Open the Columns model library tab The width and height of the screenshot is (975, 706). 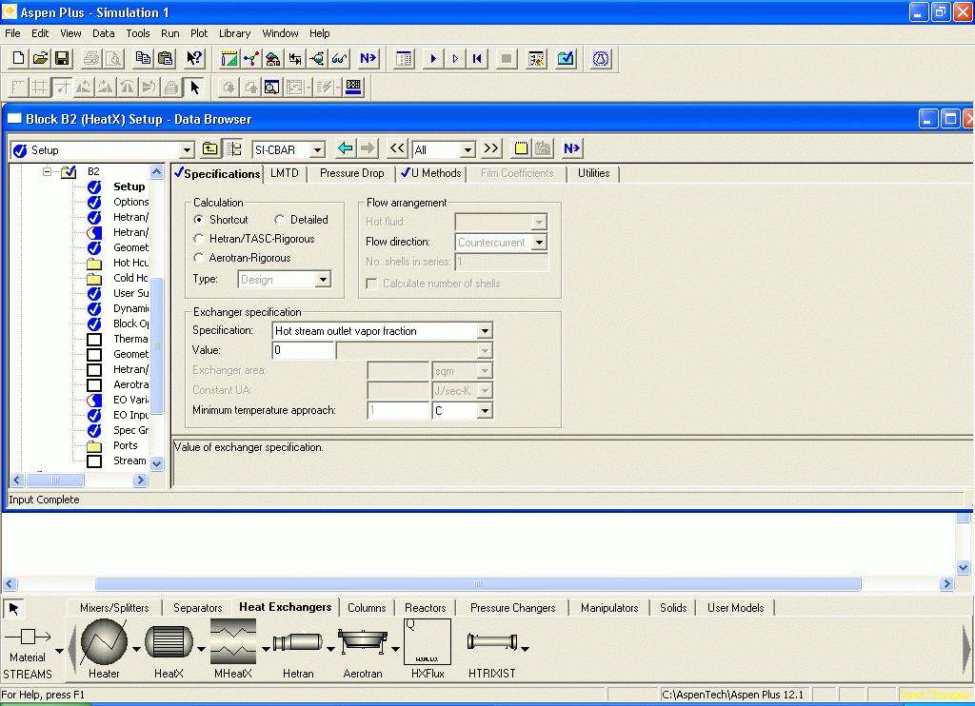(x=367, y=608)
